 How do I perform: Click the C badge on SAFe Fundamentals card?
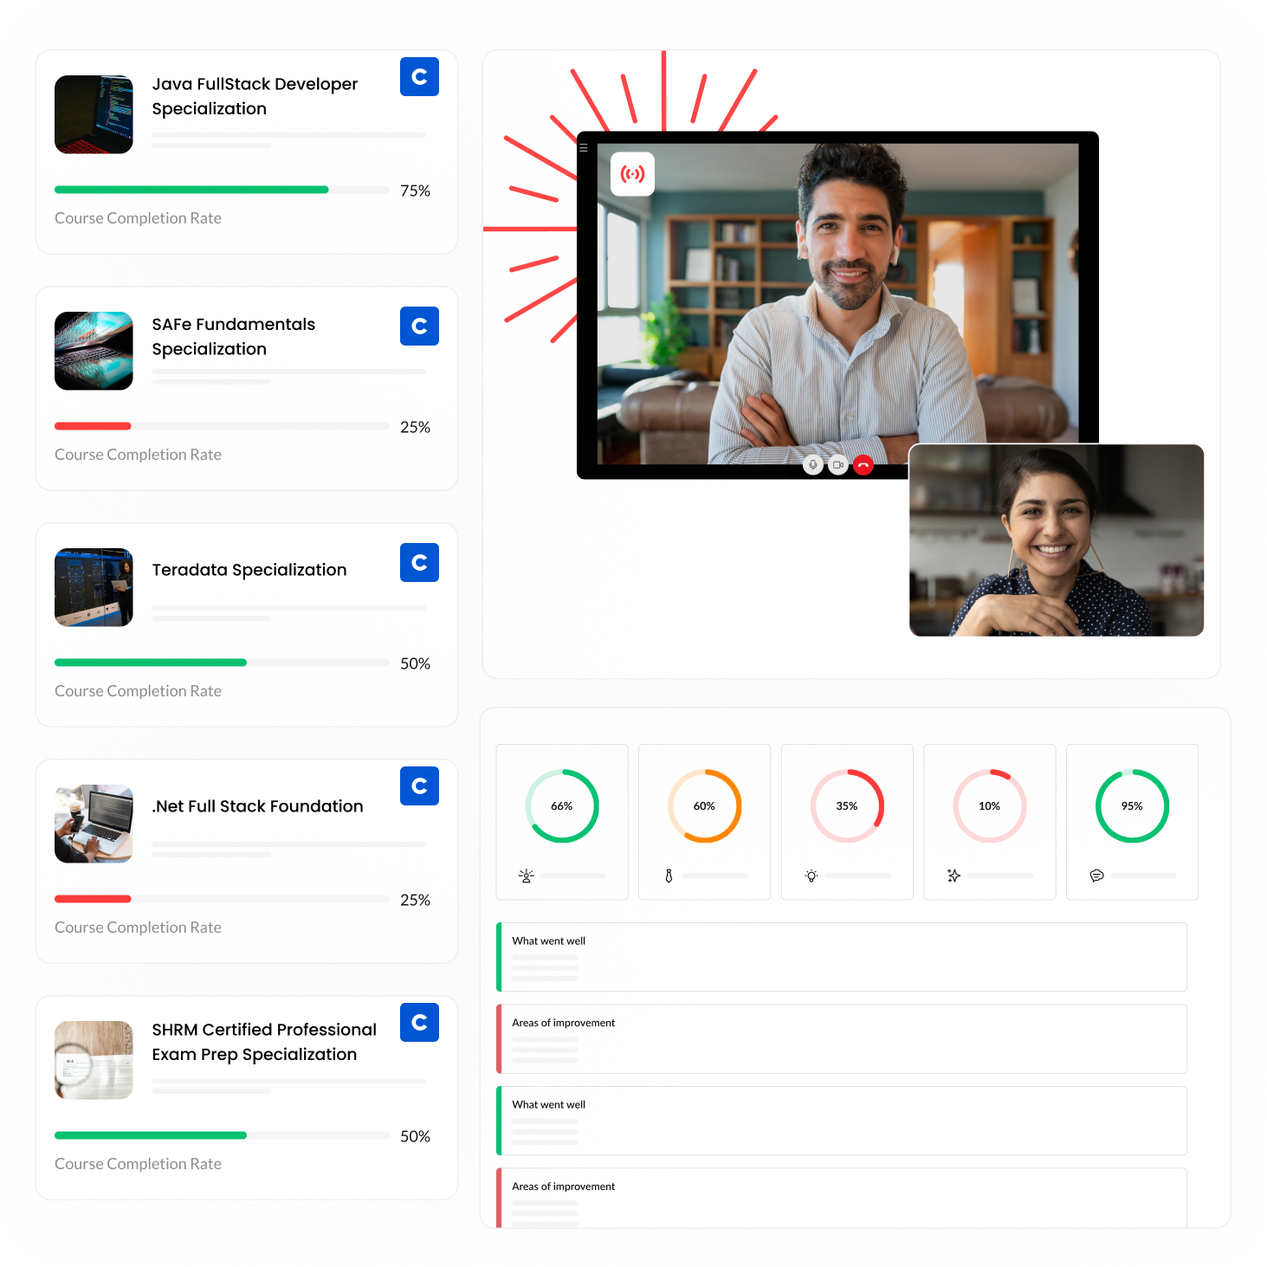pos(419,326)
